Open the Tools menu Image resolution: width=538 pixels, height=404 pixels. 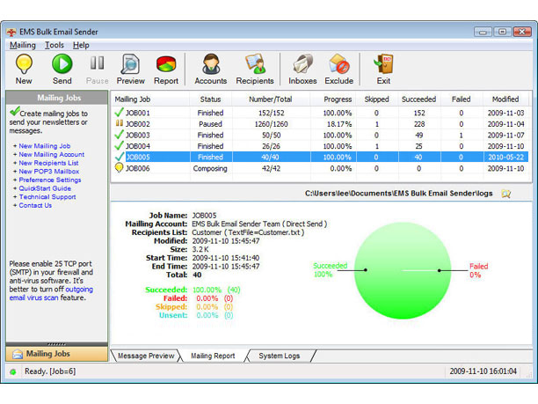tap(55, 45)
